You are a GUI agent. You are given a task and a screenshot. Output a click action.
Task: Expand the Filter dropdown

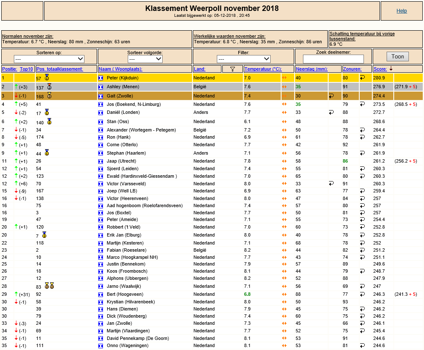point(244,59)
